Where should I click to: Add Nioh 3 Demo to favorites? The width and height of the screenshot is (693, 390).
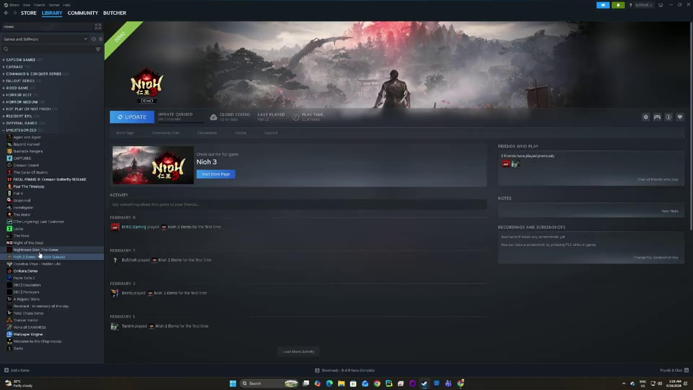[x=680, y=117]
